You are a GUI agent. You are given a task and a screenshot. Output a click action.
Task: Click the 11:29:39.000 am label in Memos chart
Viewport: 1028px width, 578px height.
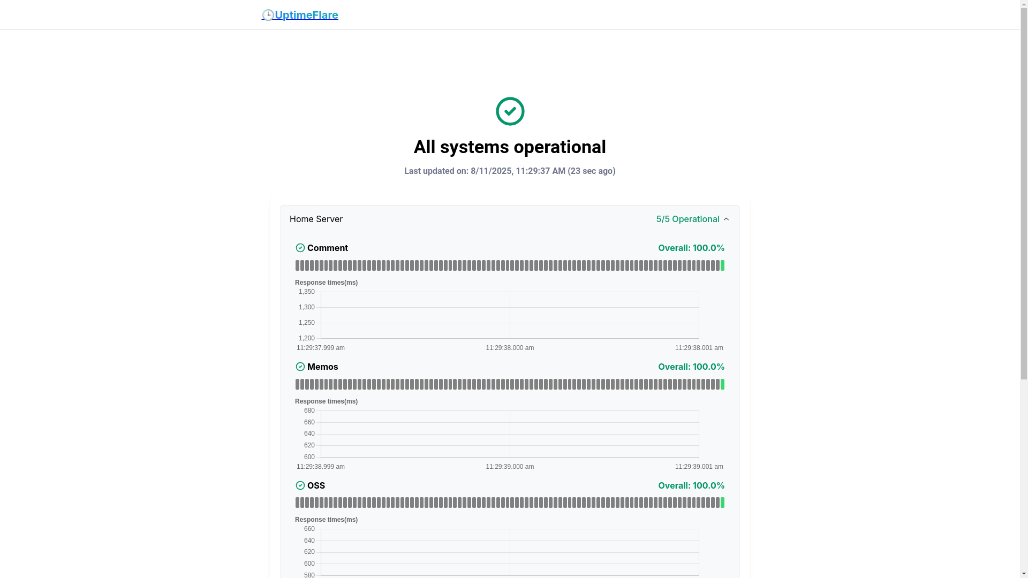pyautogui.click(x=510, y=467)
